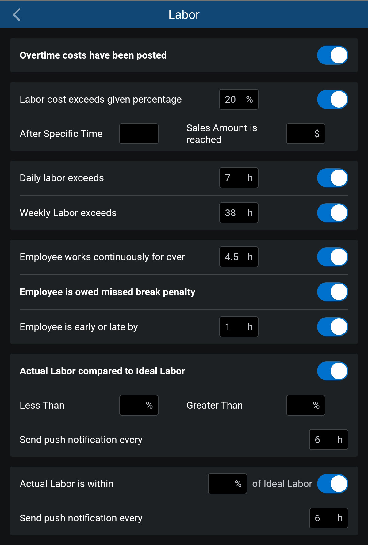
Task: Select the Labor screen title
Action: pyautogui.click(x=183, y=14)
